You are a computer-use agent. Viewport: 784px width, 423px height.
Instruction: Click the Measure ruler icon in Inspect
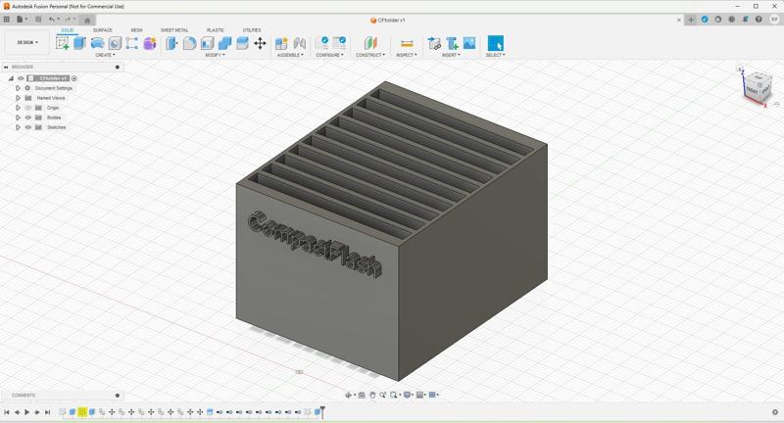click(x=407, y=43)
